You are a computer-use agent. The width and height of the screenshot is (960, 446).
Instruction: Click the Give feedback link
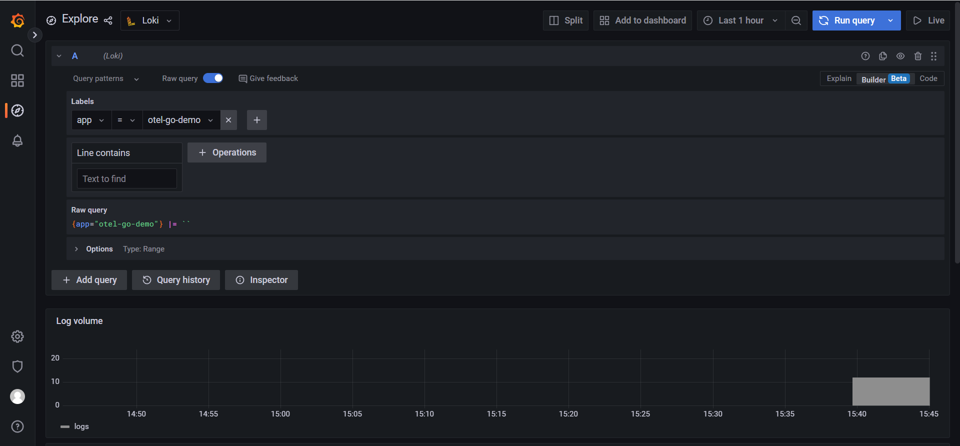268,78
